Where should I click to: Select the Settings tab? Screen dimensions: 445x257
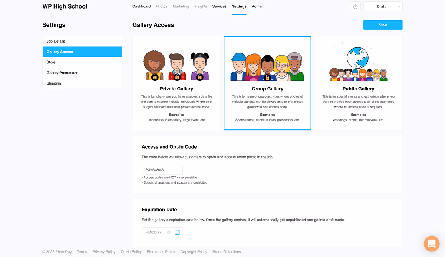point(239,6)
